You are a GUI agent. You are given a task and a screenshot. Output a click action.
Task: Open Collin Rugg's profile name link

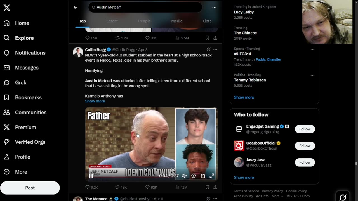[95, 50]
